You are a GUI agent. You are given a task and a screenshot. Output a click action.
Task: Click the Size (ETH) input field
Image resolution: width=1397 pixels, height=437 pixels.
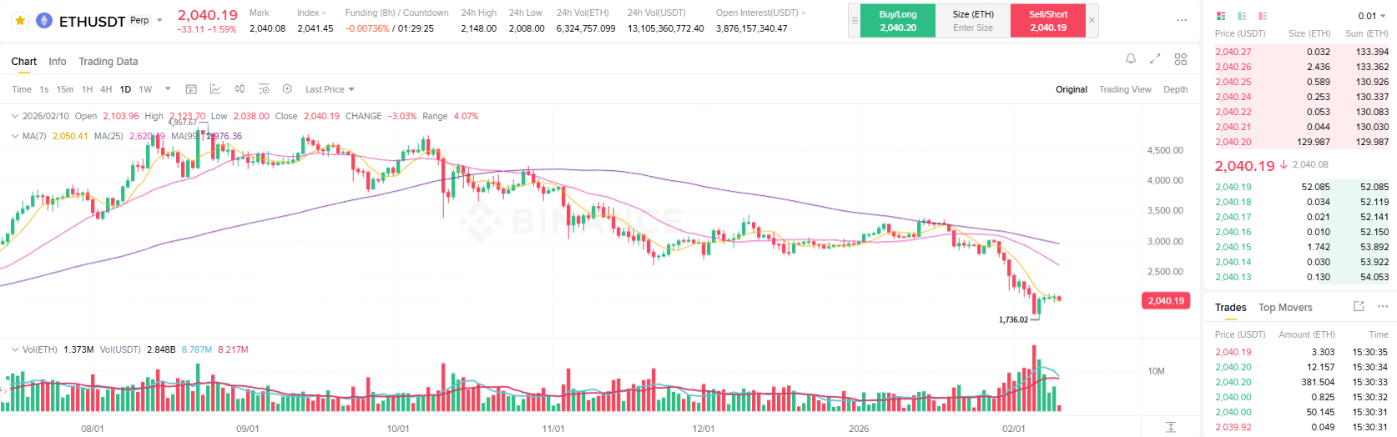973,28
